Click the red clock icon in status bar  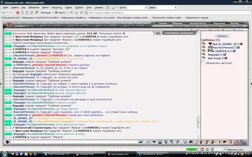point(202,149)
